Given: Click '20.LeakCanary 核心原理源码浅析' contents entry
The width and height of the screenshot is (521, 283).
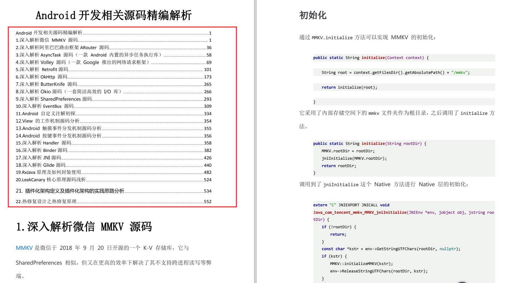Looking at the screenshot, I should click(114, 180).
